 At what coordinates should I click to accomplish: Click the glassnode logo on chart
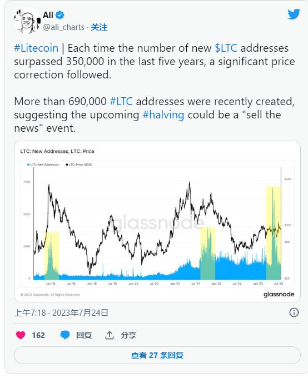(279, 294)
